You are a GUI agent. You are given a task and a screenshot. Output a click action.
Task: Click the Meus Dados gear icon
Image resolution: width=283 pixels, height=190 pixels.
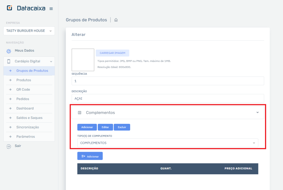9,51
